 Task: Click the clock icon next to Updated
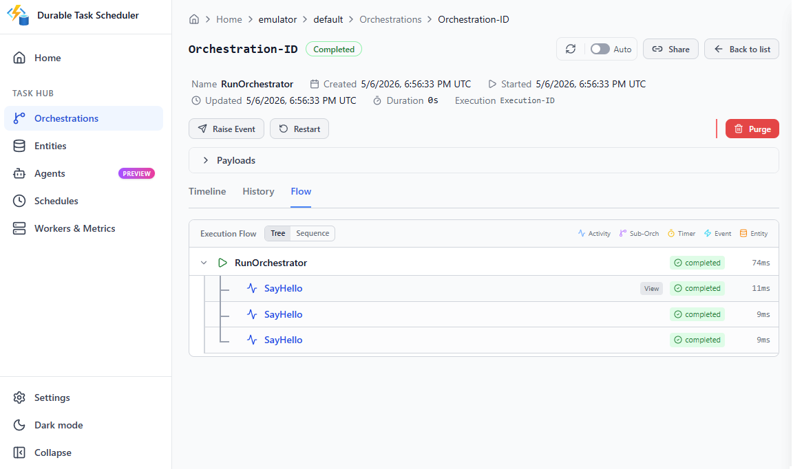196,100
